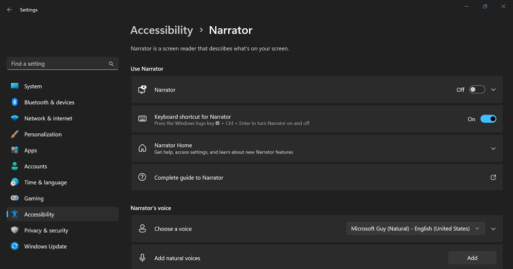The height and width of the screenshot is (269, 513).
Task: Go to Time & language settings
Action: 45,183
